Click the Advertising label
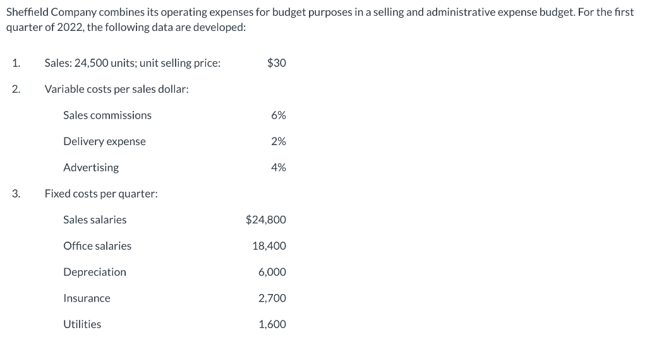Viewport: 647px width, 359px height. pos(91,168)
